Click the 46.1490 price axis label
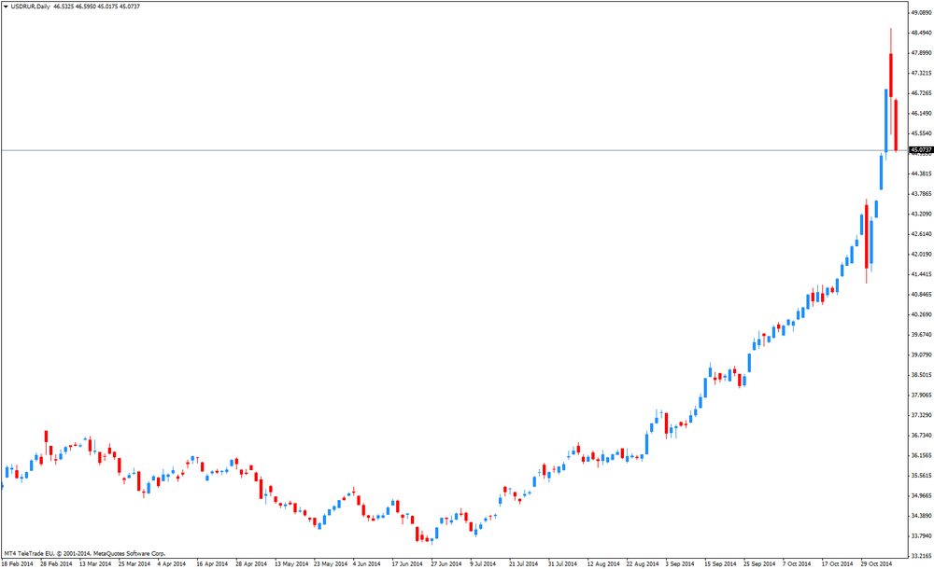Viewport: 934px width, 569px height. 921,113
